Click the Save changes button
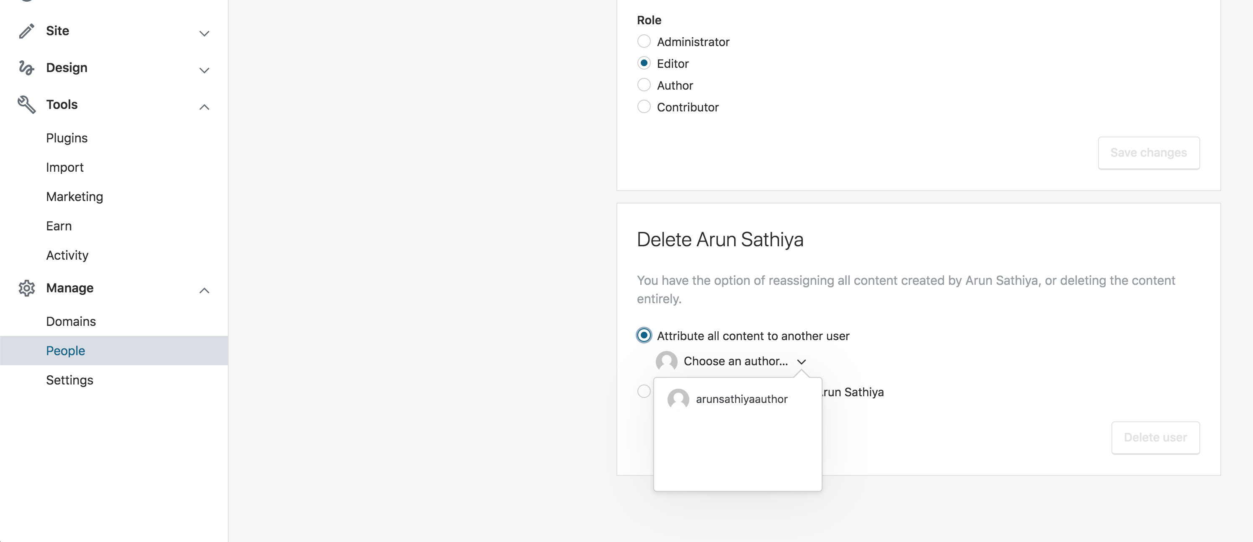Viewport: 1253px width, 542px height. pos(1148,153)
